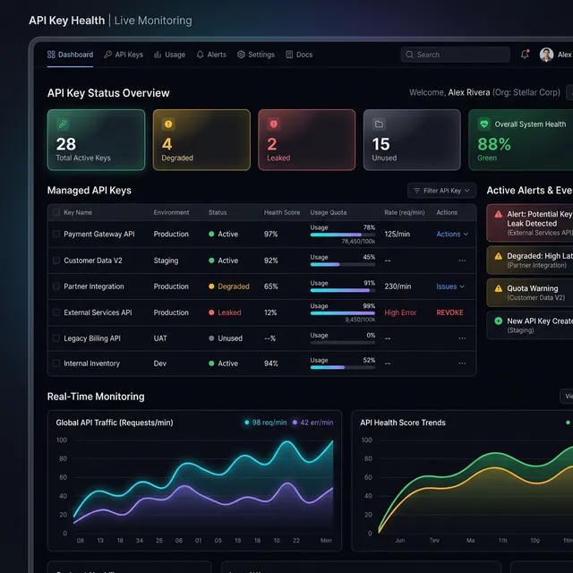Viewport: 573px width, 573px height.
Task: Click Payment Gateway API usage bar 78%
Action: pyautogui.click(x=343, y=235)
